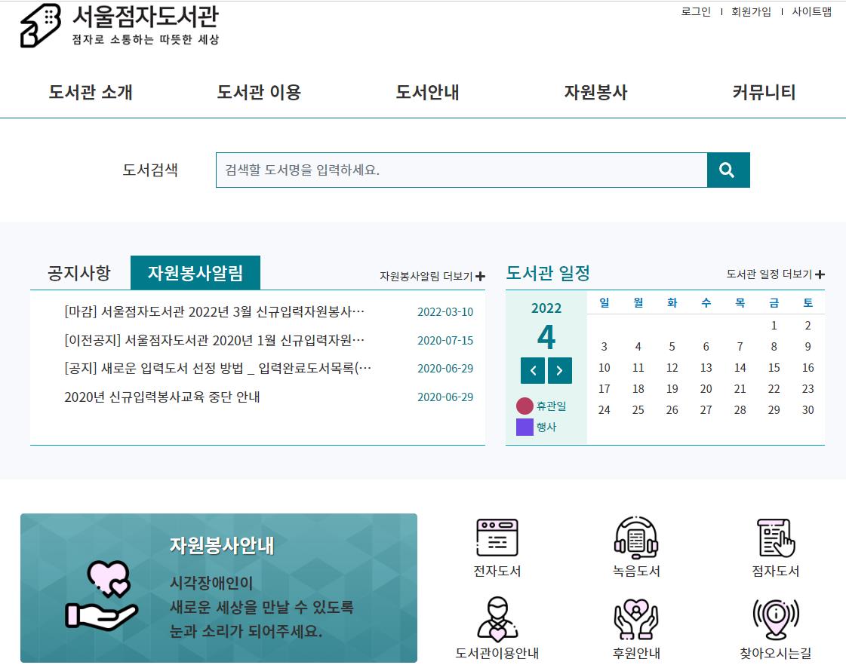Click the 회원가입 link
The image size is (846, 665).
[751, 12]
